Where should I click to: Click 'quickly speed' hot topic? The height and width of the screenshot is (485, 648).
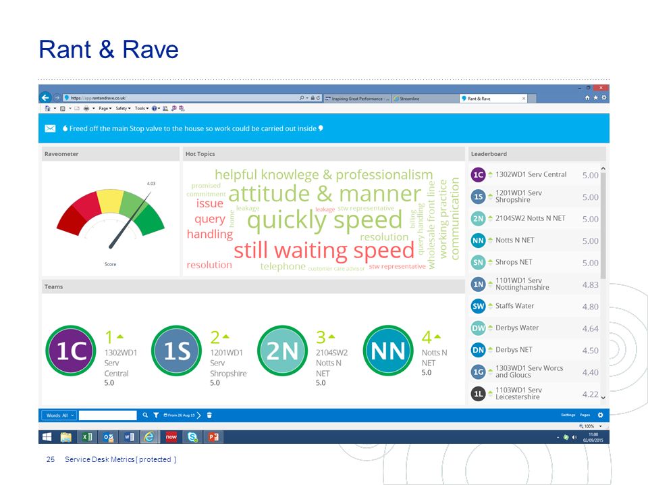point(325,220)
